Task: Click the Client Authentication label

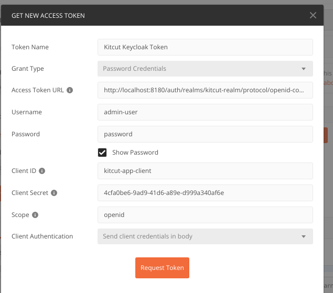Action: (x=42, y=236)
